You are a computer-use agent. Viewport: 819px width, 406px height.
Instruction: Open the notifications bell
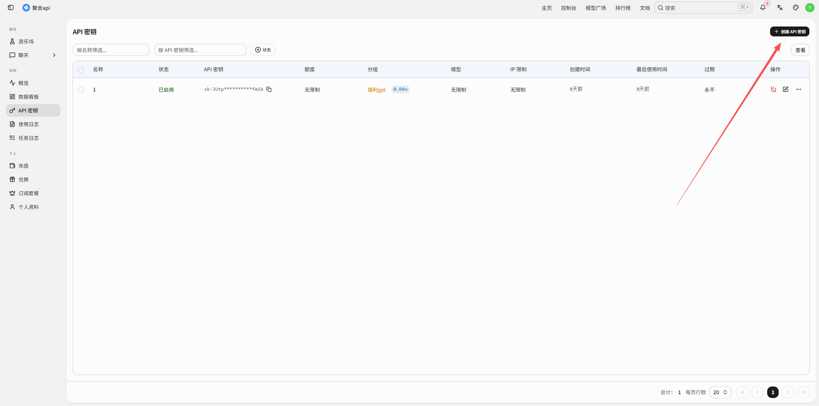[763, 8]
